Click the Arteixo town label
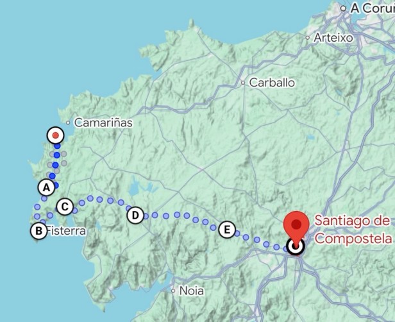This screenshot has height=322, width=395. [333, 38]
